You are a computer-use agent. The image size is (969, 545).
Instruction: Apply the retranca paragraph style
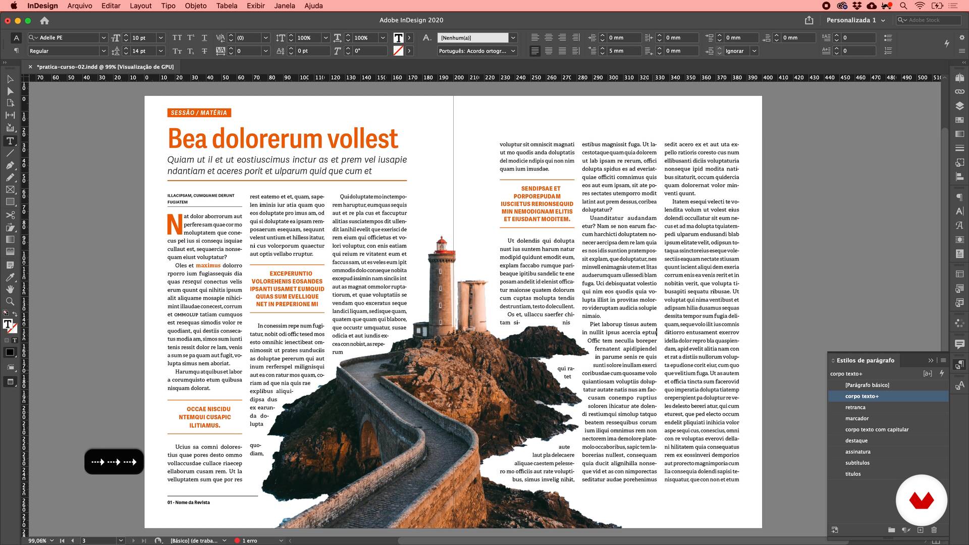[x=888, y=407]
